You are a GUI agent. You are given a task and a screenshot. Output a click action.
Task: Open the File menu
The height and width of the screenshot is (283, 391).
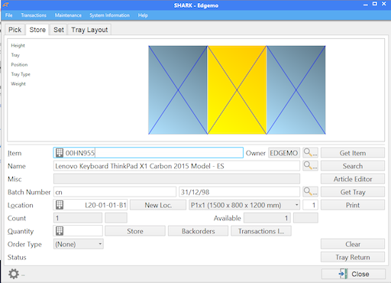[x=8, y=15]
